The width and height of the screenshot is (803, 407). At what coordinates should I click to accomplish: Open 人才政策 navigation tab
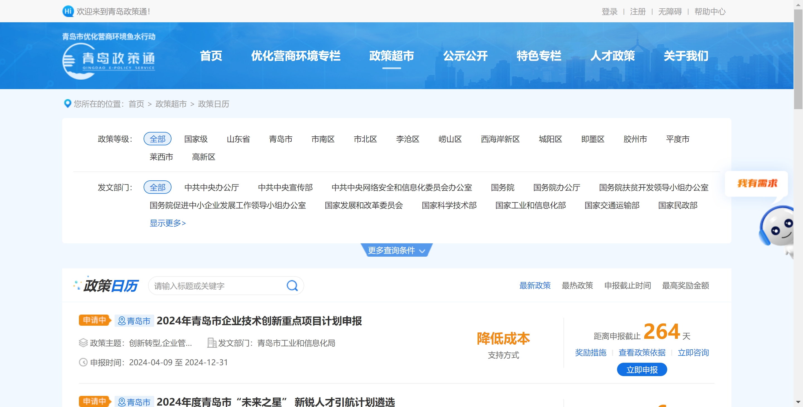612,56
